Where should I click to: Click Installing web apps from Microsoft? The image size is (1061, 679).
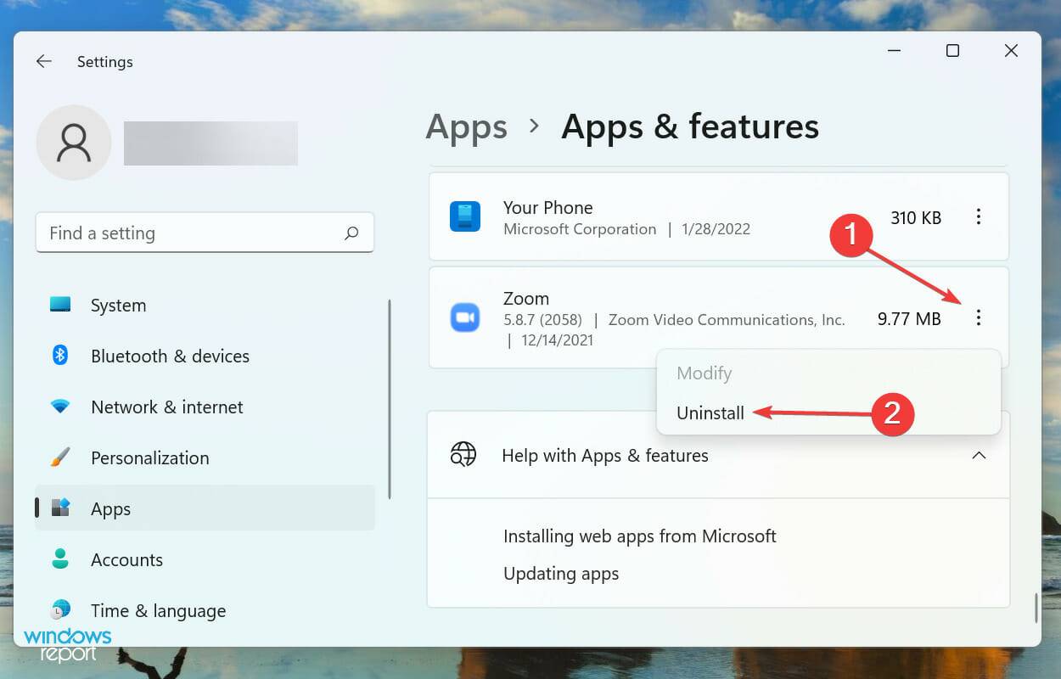click(x=639, y=536)
